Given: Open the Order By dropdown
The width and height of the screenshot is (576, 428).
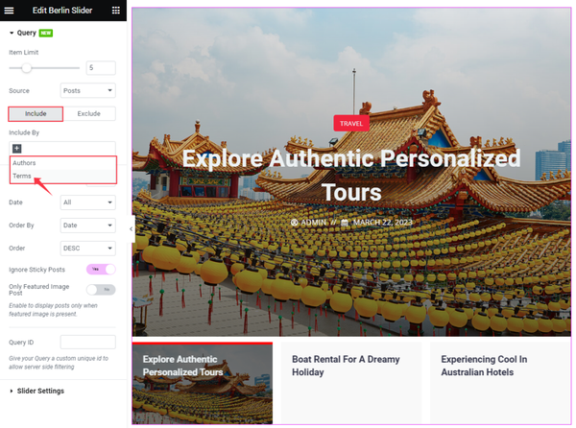Looking at the screenshot, I should click(x=87, y=226).
